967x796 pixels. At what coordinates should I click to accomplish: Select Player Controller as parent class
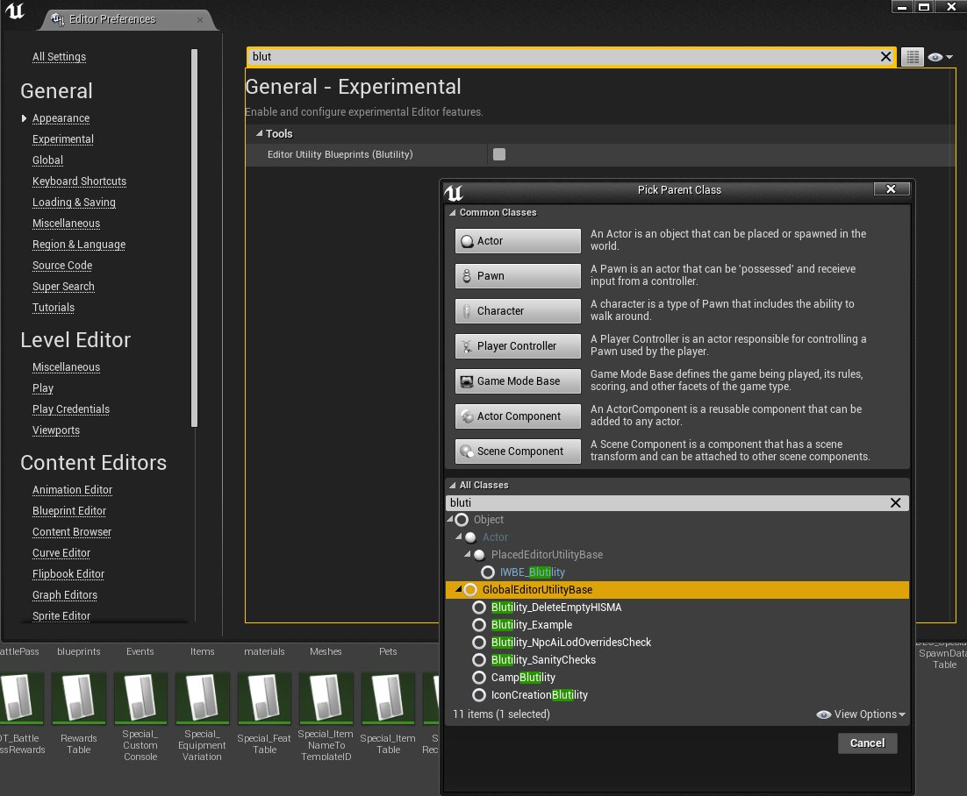(518, 346)
